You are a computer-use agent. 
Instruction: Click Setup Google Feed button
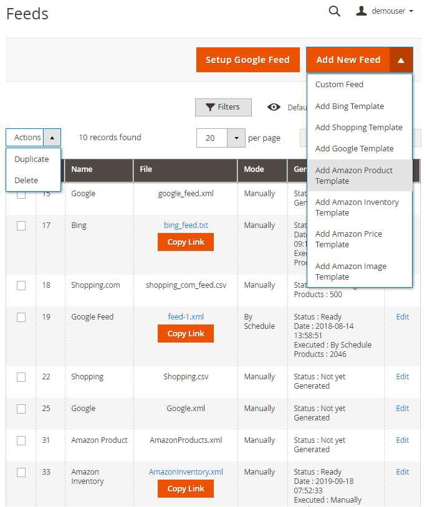(x=247, y=60)
